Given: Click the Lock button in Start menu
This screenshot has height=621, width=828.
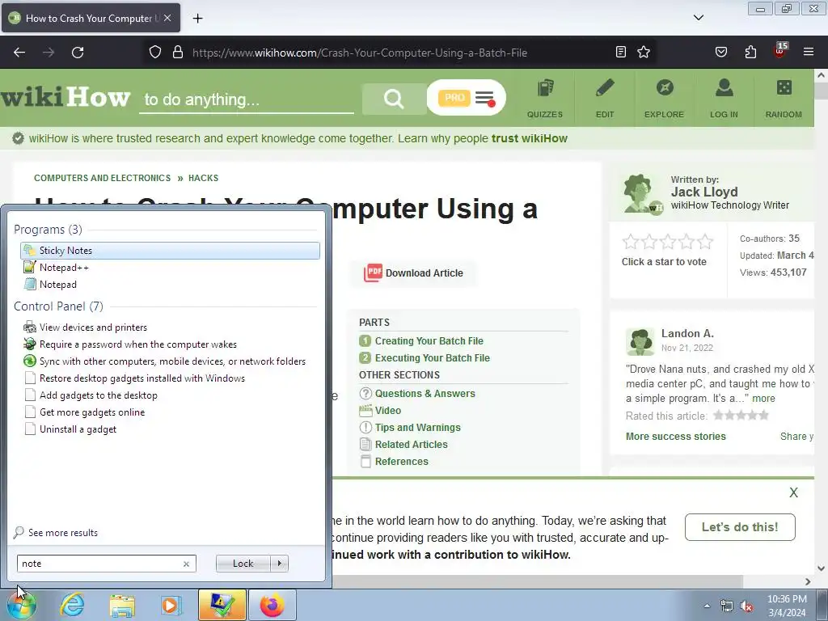Looking at the screenshot, I should (x=243, y=564).
